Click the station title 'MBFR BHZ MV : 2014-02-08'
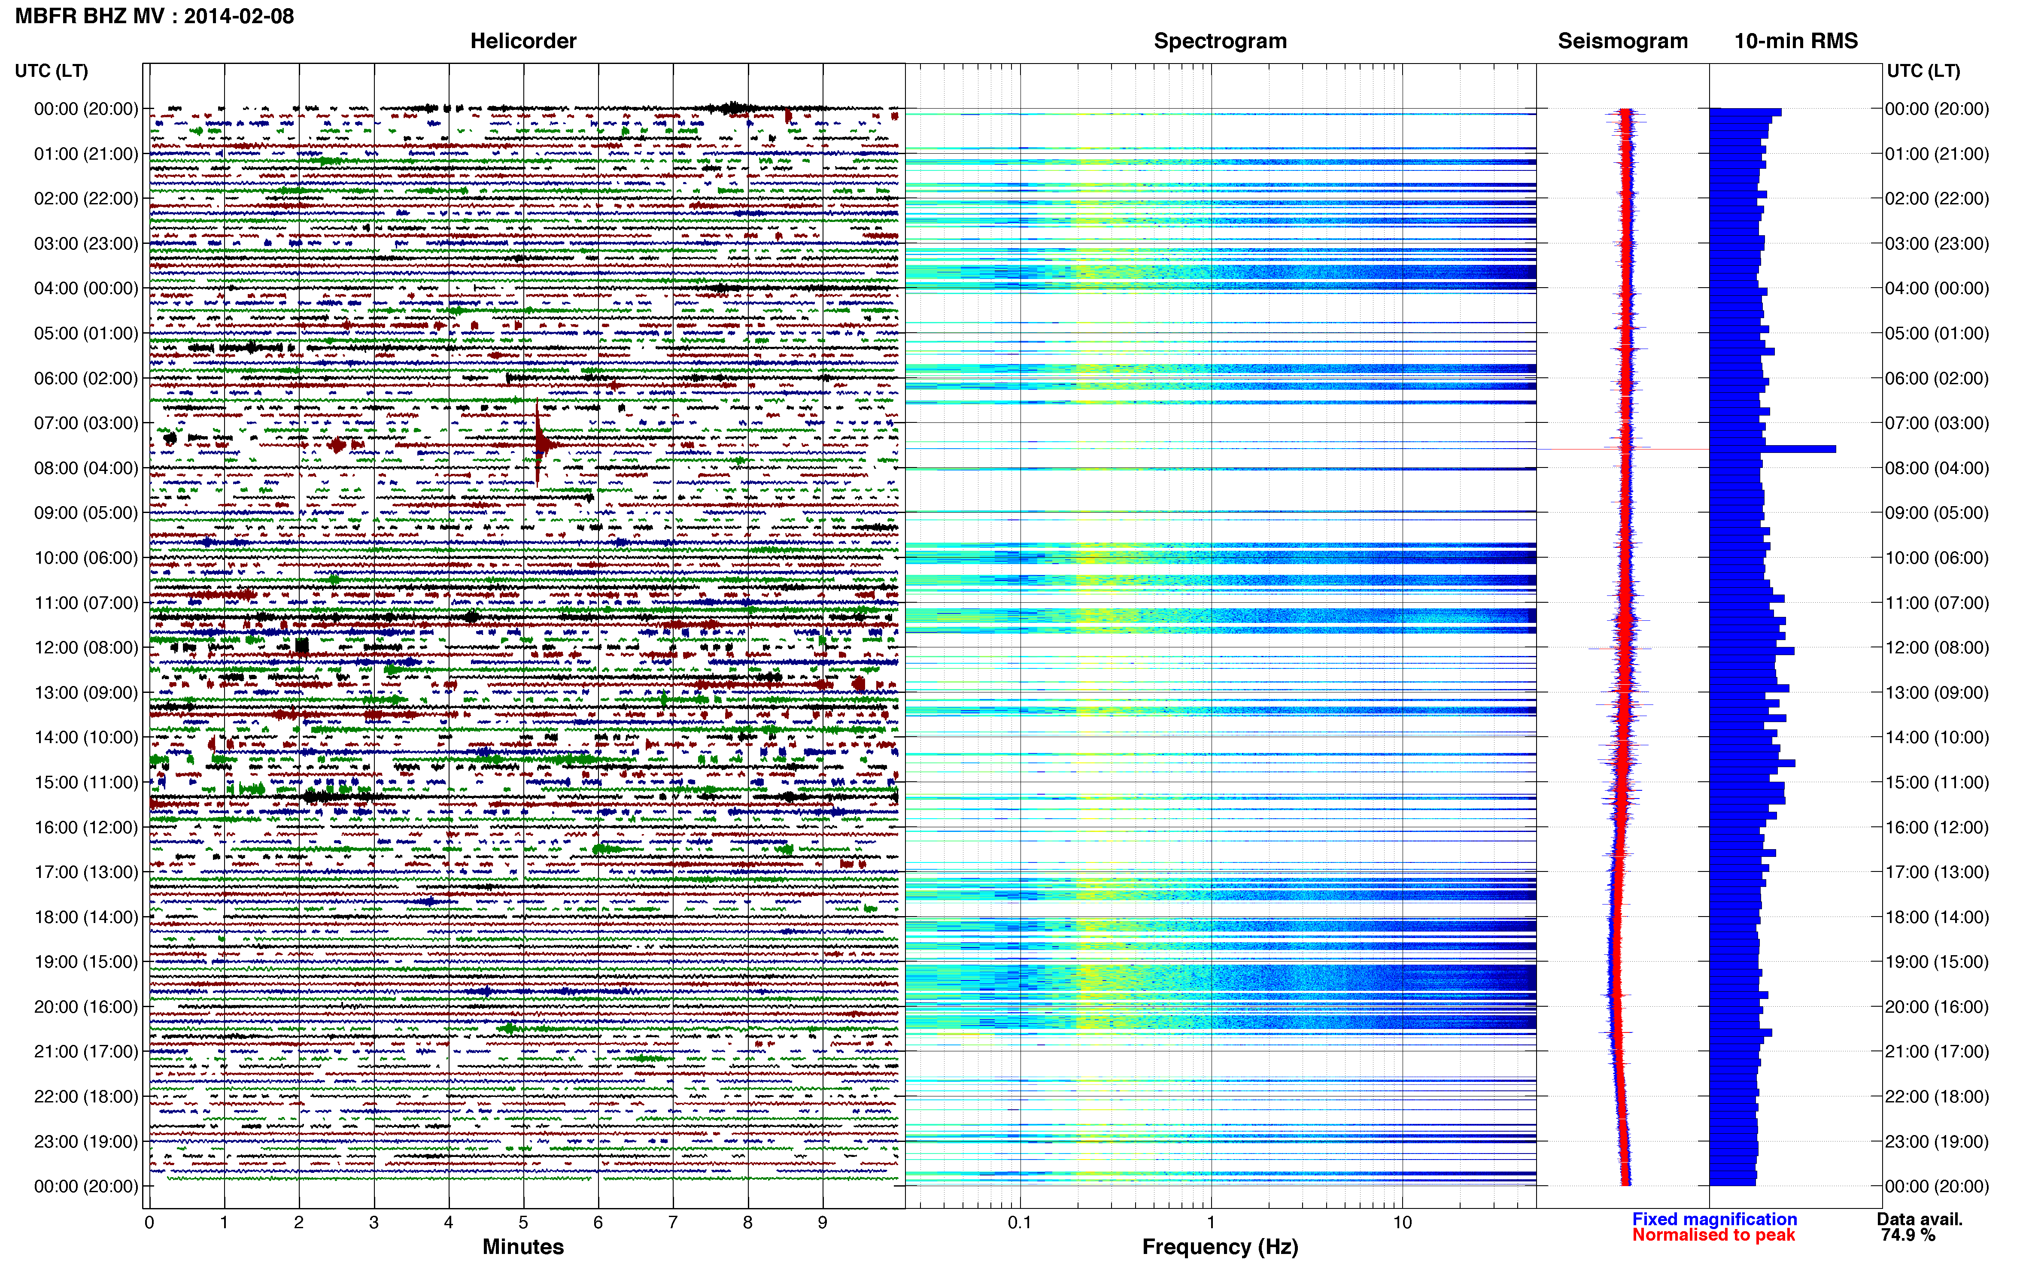Screen dimensions: 2035x1272 pos(155,16)
